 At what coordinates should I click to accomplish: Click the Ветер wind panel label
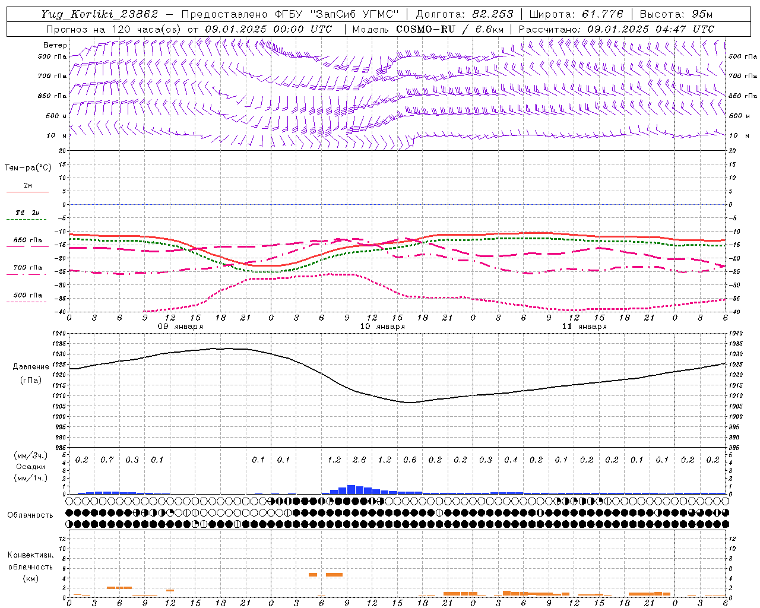(55, 45)
